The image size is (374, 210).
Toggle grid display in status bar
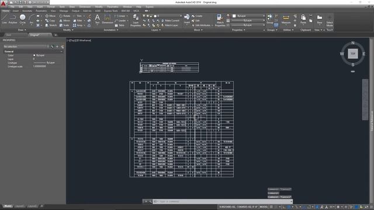point(271,207)
